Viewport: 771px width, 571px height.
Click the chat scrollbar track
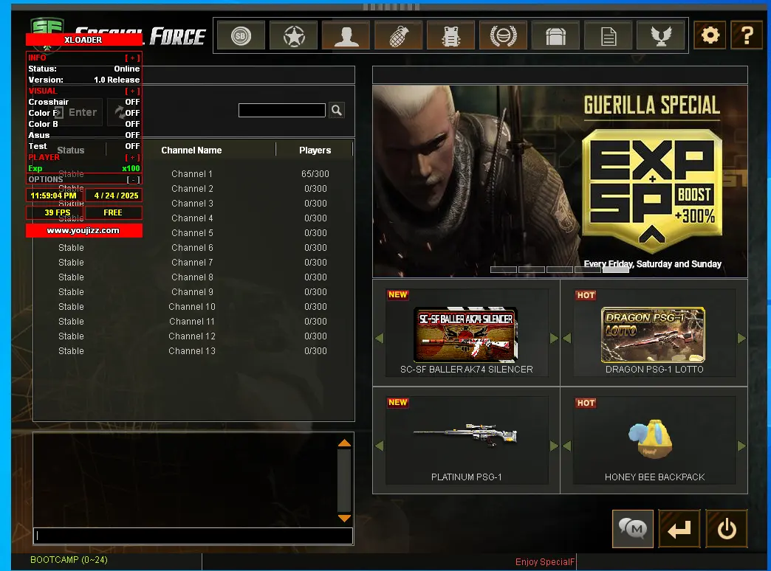(344, 480)
